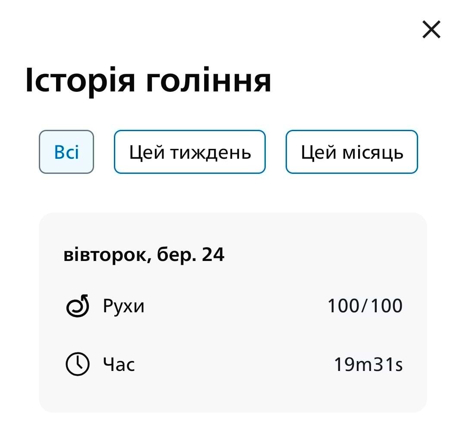The height and width of the screenshot is (421, 466).
Task: Click the maximum score after the slash
Action: (386, 306)
